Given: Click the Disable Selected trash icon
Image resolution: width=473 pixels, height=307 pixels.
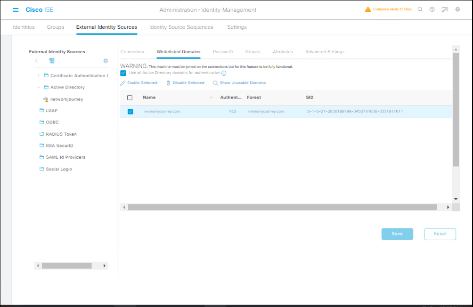Looking at the screenshot, I should click(x=168, y=83).
